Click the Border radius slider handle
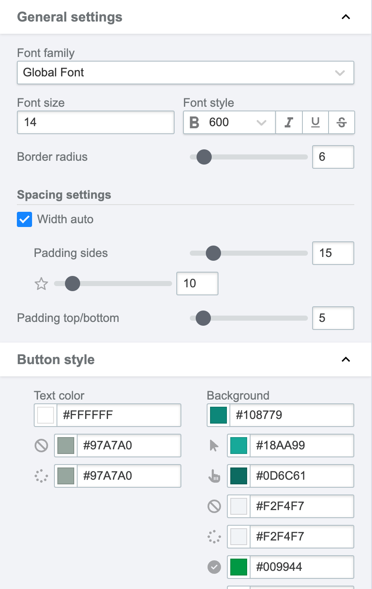 click(204, 157)
